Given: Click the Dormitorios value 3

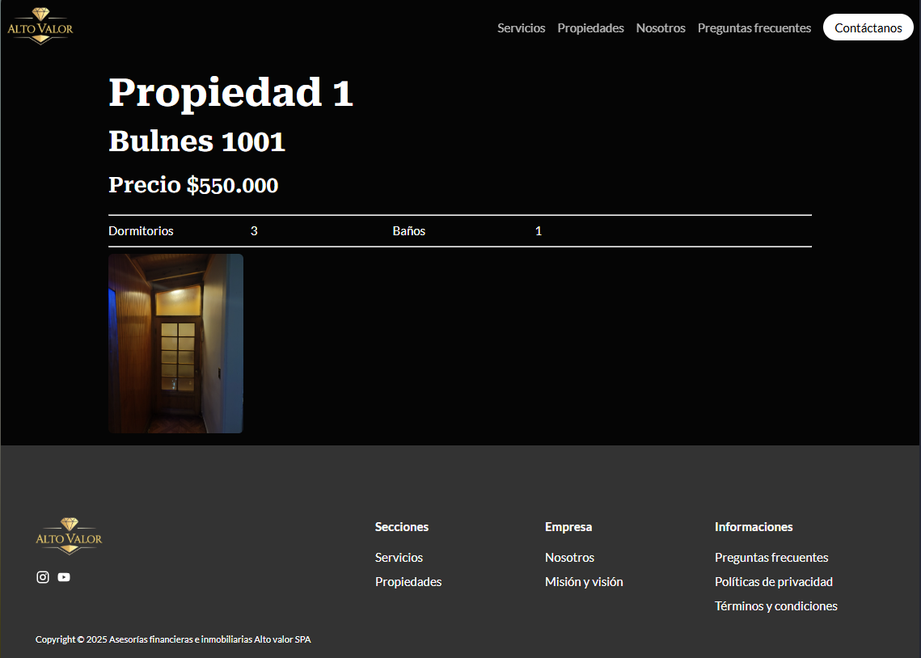Looking at the screenshot, I should (x=254, y=230).
